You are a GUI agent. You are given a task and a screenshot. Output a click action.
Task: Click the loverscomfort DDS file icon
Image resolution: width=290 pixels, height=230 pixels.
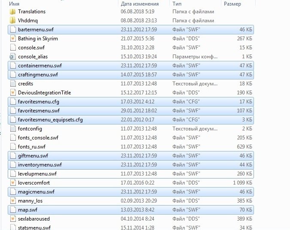coord(12,183)
